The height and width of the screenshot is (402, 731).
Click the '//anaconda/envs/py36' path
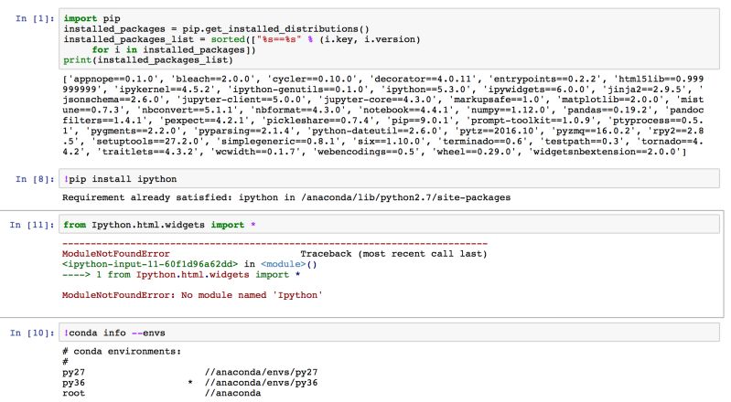pos(261,383)
